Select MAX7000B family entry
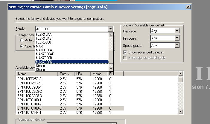This screenshot has height=124, width=210. [x=72, y=58]
